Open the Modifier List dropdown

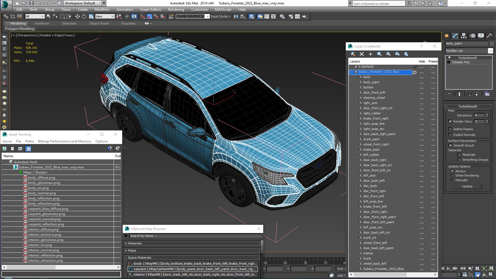[x=490, y=51]
